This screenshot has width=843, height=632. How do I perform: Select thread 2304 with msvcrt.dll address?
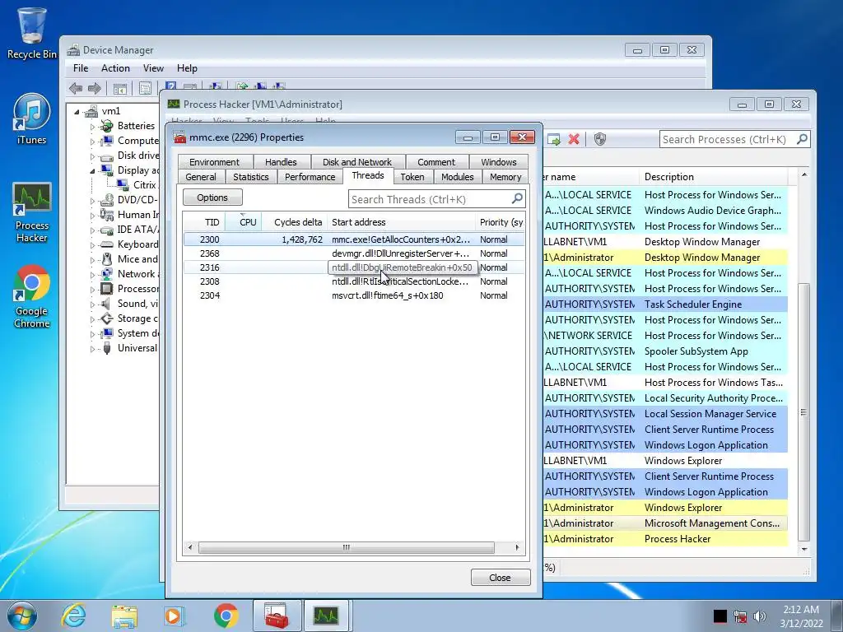(354, 295)
